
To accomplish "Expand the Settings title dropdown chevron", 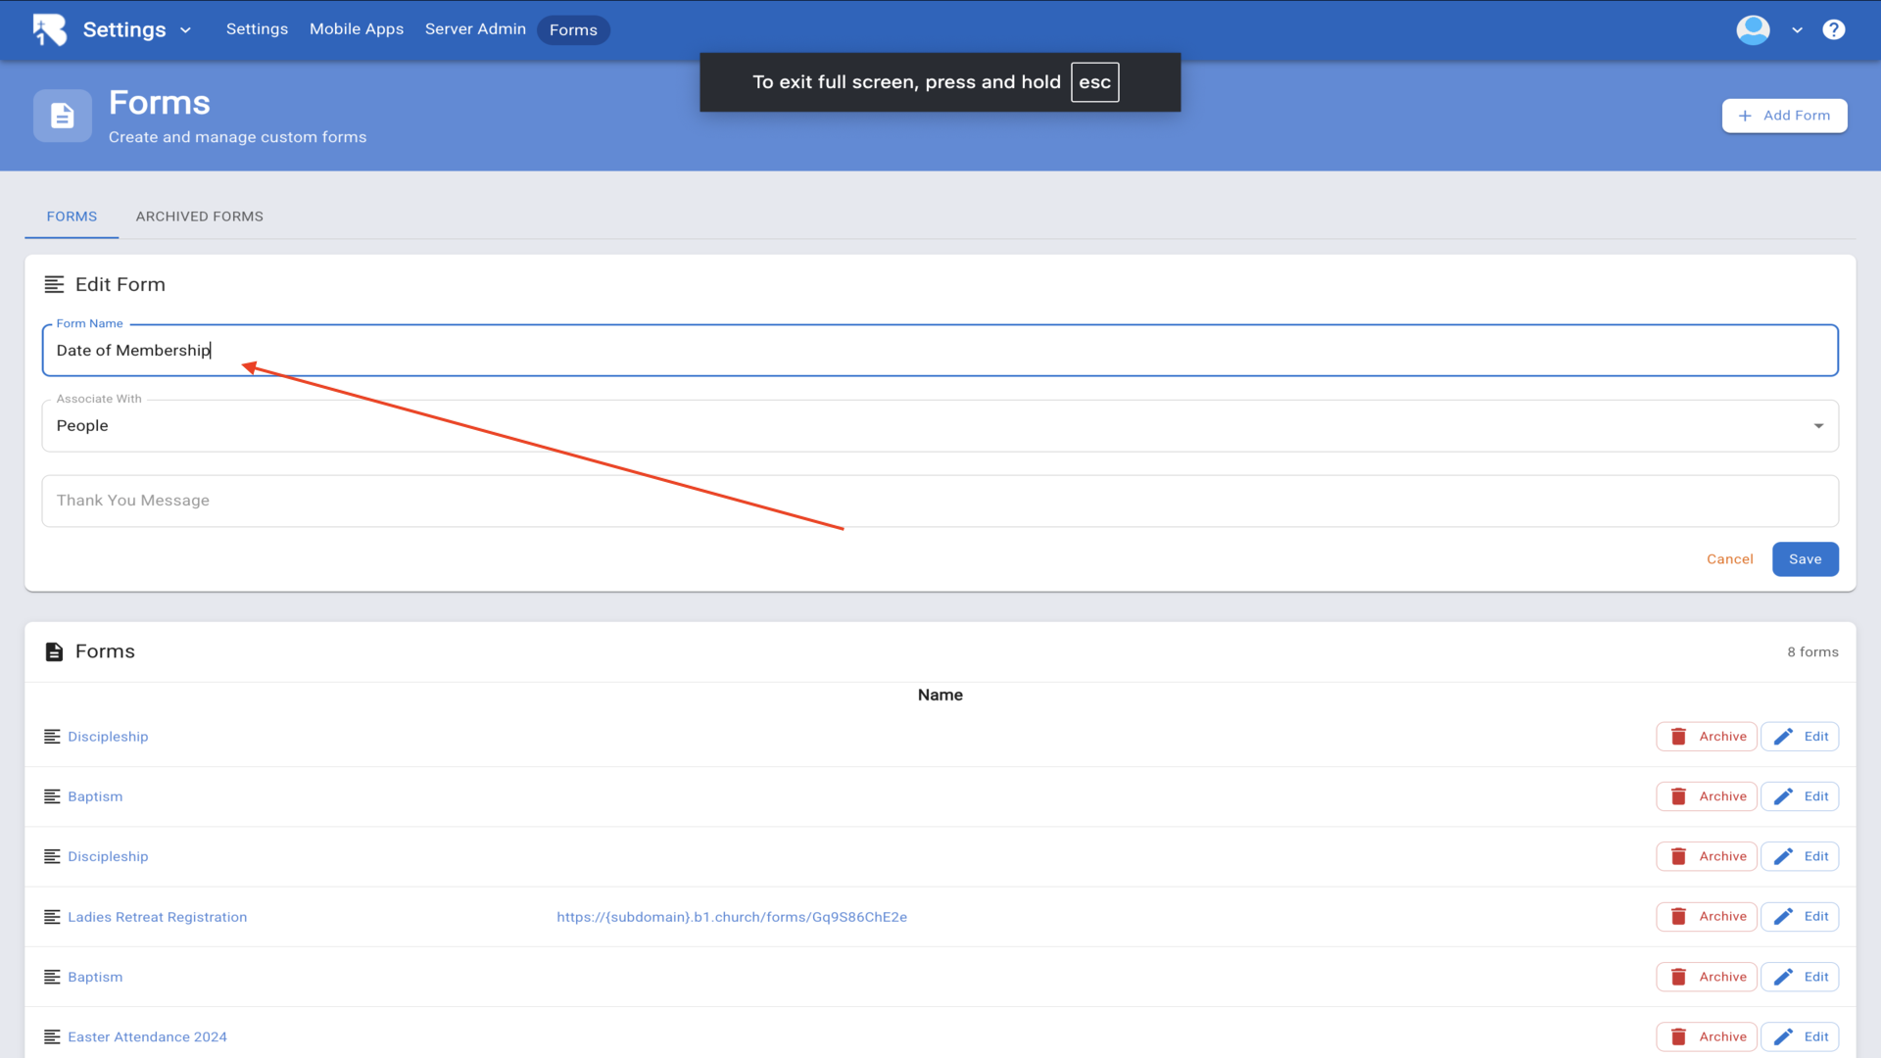I will click(x=185, y=30).
